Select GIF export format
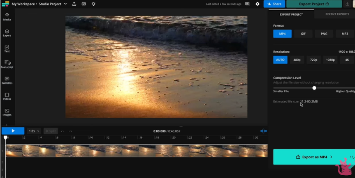This screenshot has width=355, height=178. click(303, 34)
